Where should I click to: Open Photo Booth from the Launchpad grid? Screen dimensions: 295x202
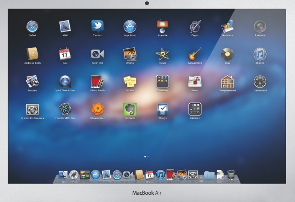pos(97,81)
